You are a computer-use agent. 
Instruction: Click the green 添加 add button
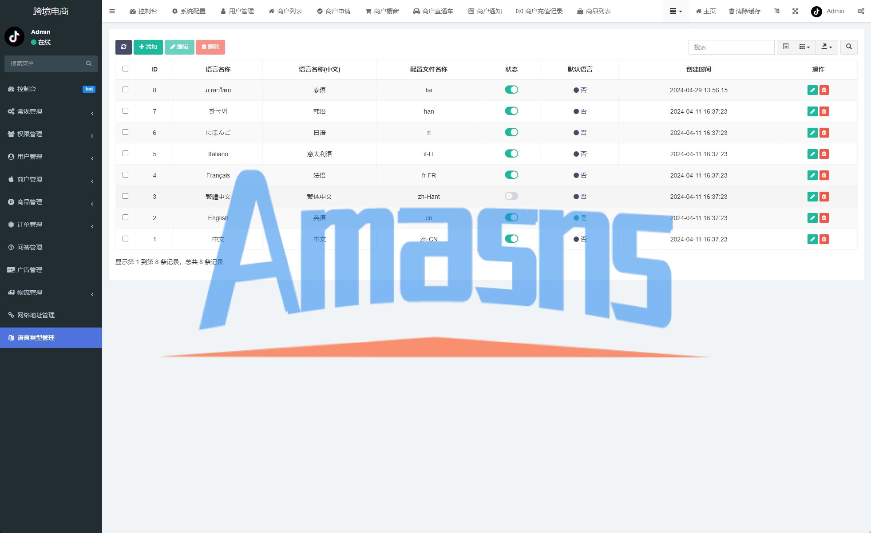click(148, 47)
